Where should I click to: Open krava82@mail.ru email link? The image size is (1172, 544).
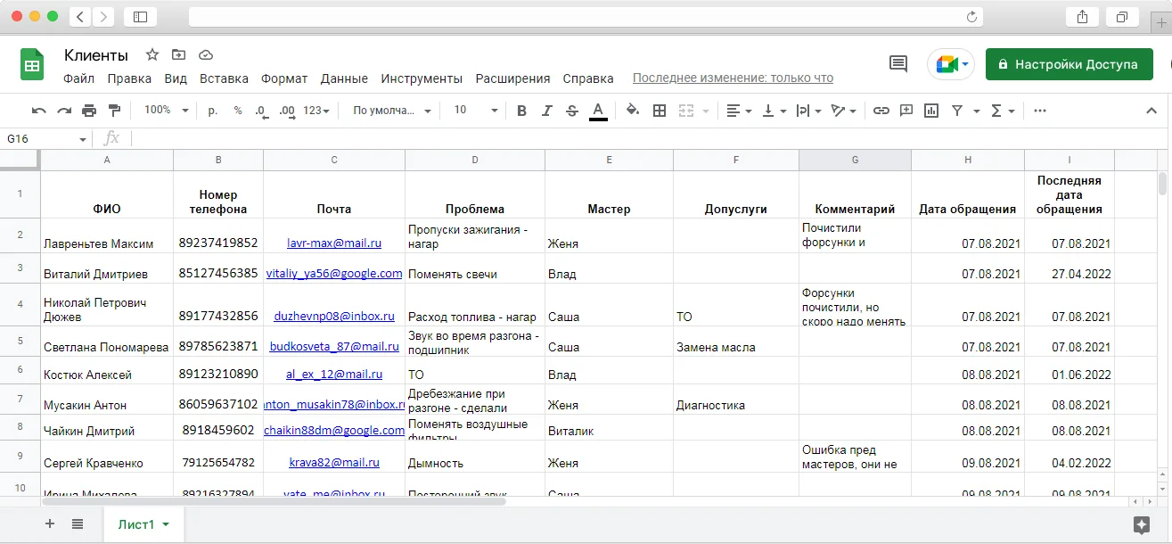point(334,463)
